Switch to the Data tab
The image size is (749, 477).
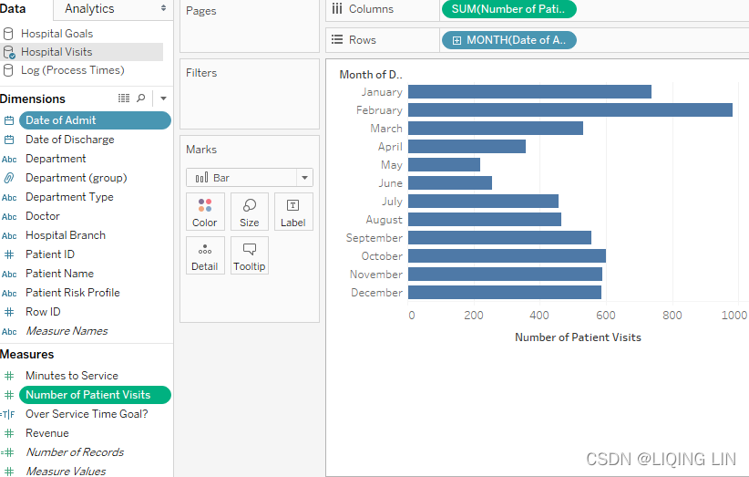pos(13,8)
